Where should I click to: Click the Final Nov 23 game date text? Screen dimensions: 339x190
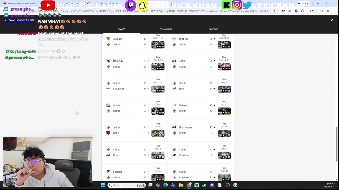click(158, 169)
